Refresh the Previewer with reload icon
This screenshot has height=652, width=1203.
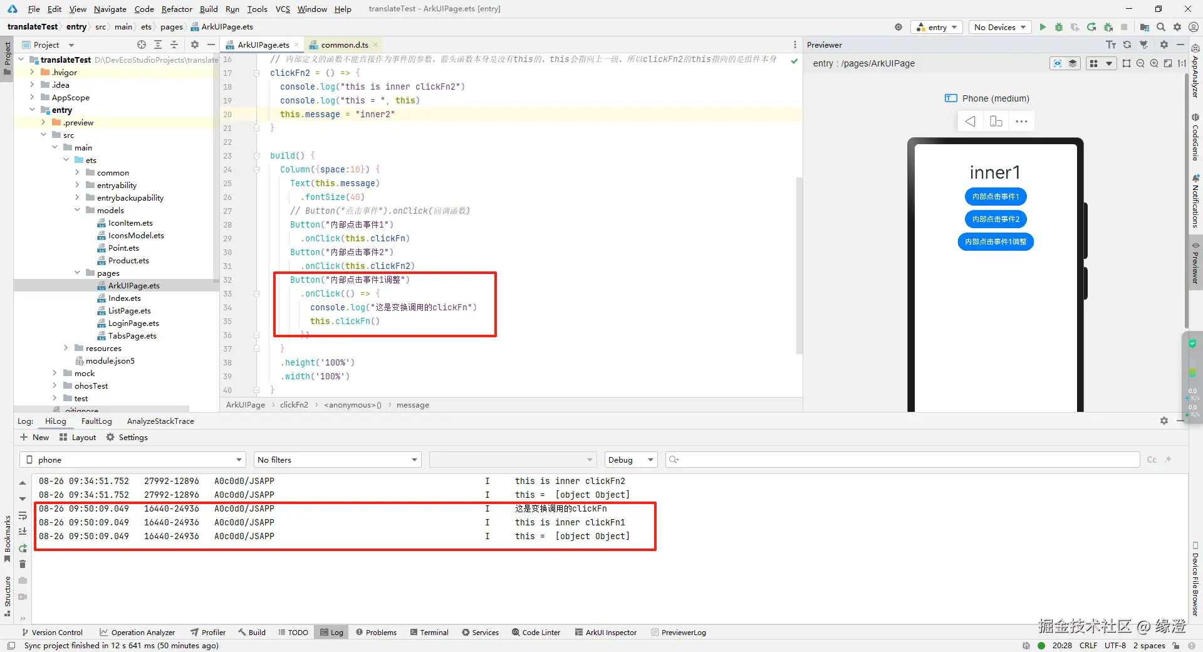(1127, 45)
